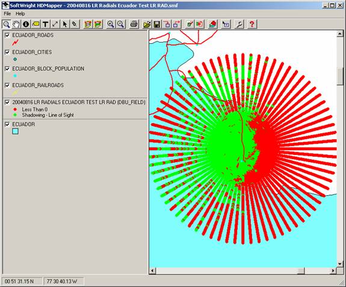
Task: Uncheck the ECUADOR_ROADS layer
Action: 7,35
